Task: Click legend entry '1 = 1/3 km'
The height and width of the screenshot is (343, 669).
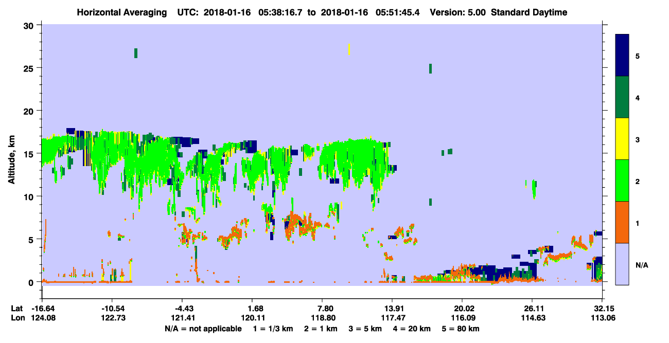Action: 274,329
